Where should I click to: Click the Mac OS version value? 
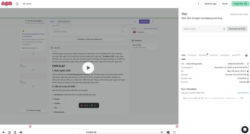click(x=237, y=71)
